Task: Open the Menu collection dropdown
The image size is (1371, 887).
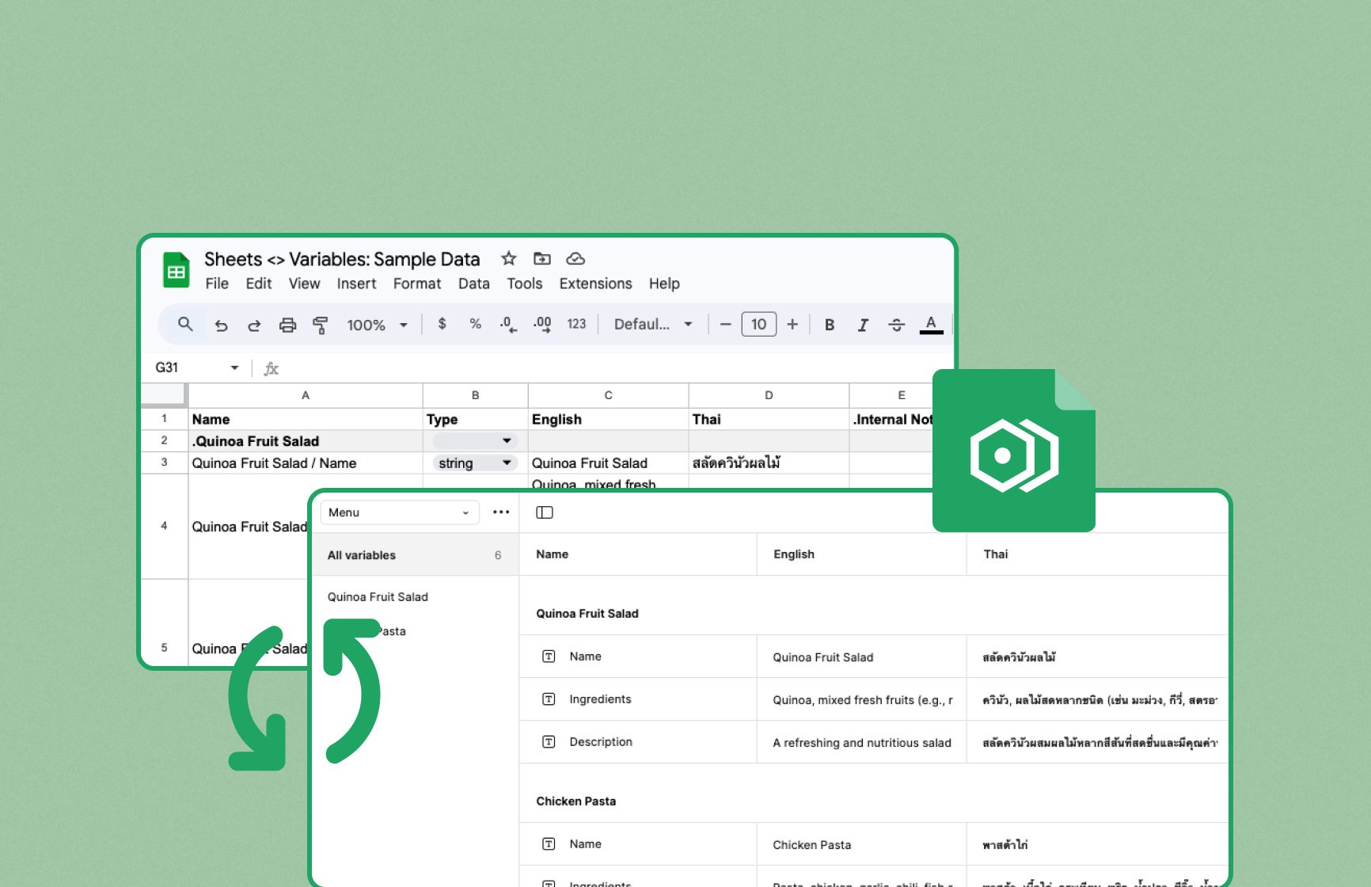Action: [x=400, y=512]
